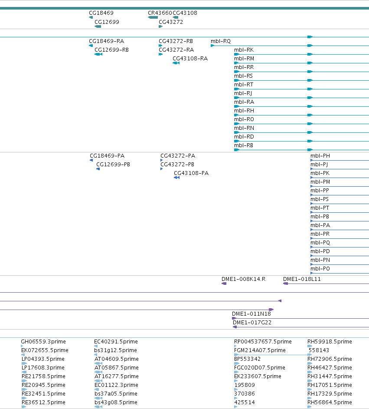Select the mbl-RQ transcript

(221, 41)
